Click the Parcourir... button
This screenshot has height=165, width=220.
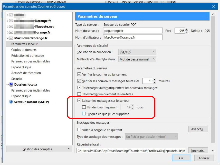(x=198, y=151)
